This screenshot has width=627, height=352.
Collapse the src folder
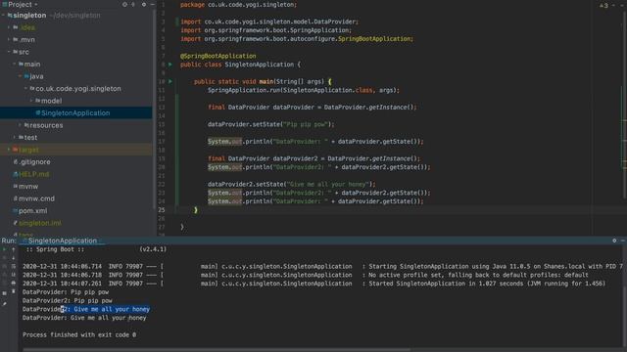(9, 52)
